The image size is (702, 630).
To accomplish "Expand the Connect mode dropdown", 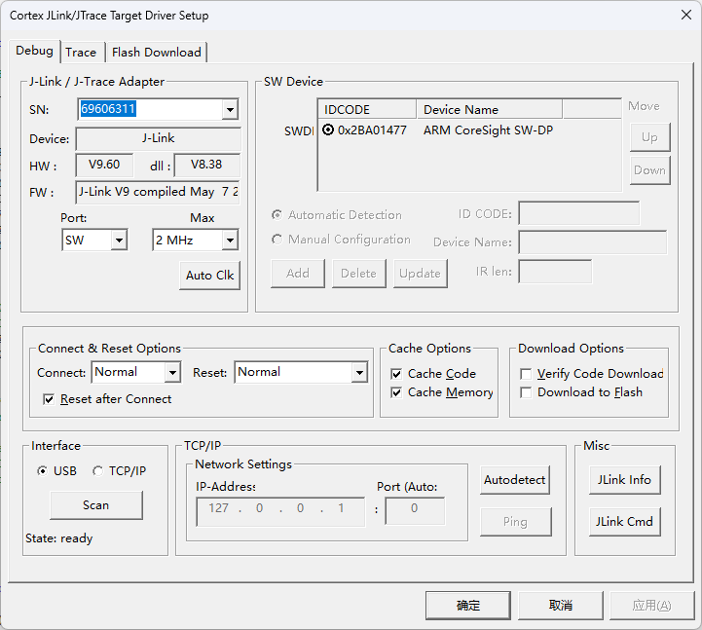I will 172,372.
